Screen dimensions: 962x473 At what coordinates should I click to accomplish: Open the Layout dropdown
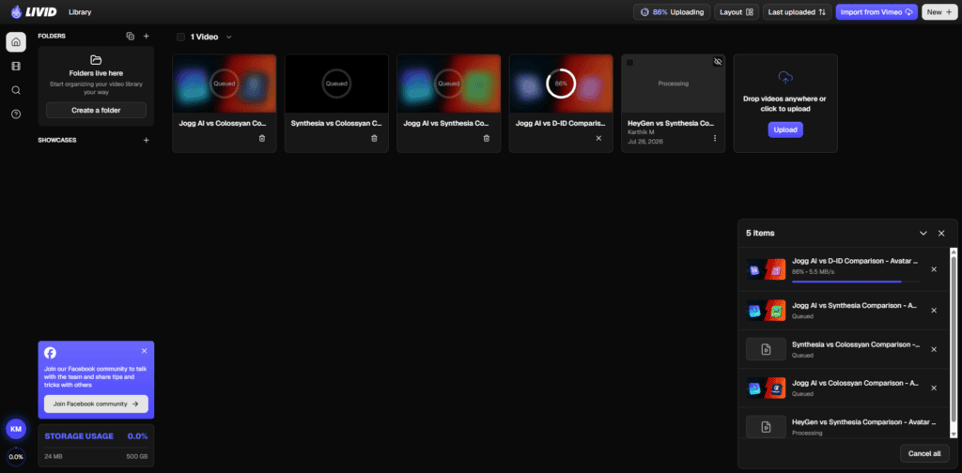(737, 12)
